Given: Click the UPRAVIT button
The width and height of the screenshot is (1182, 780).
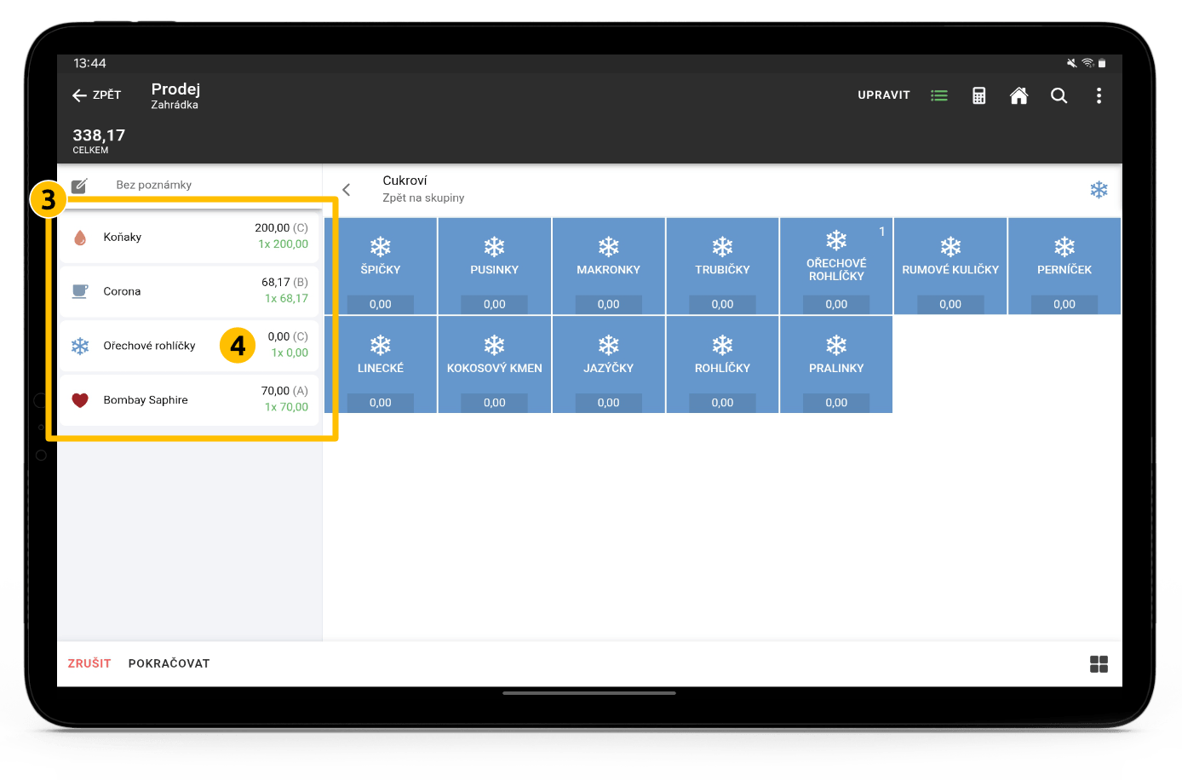Looking at the screenshot, I should click(x=884, y=95).
